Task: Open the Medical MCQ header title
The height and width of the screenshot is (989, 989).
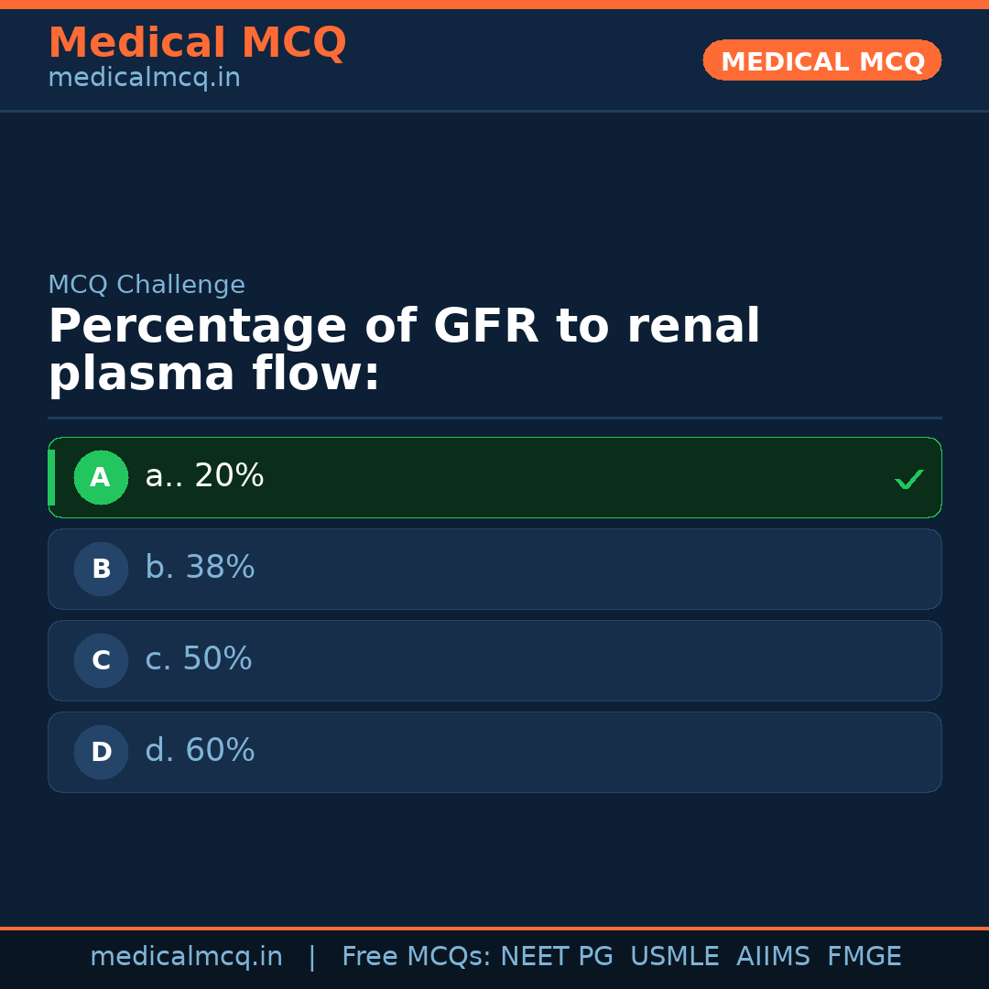Action: pos(197,43)
